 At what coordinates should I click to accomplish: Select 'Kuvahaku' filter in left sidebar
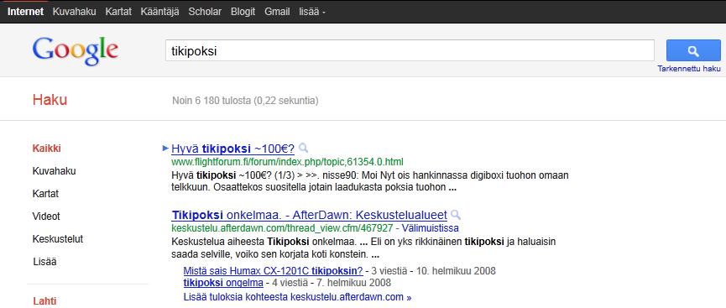(x=55, y=171)
